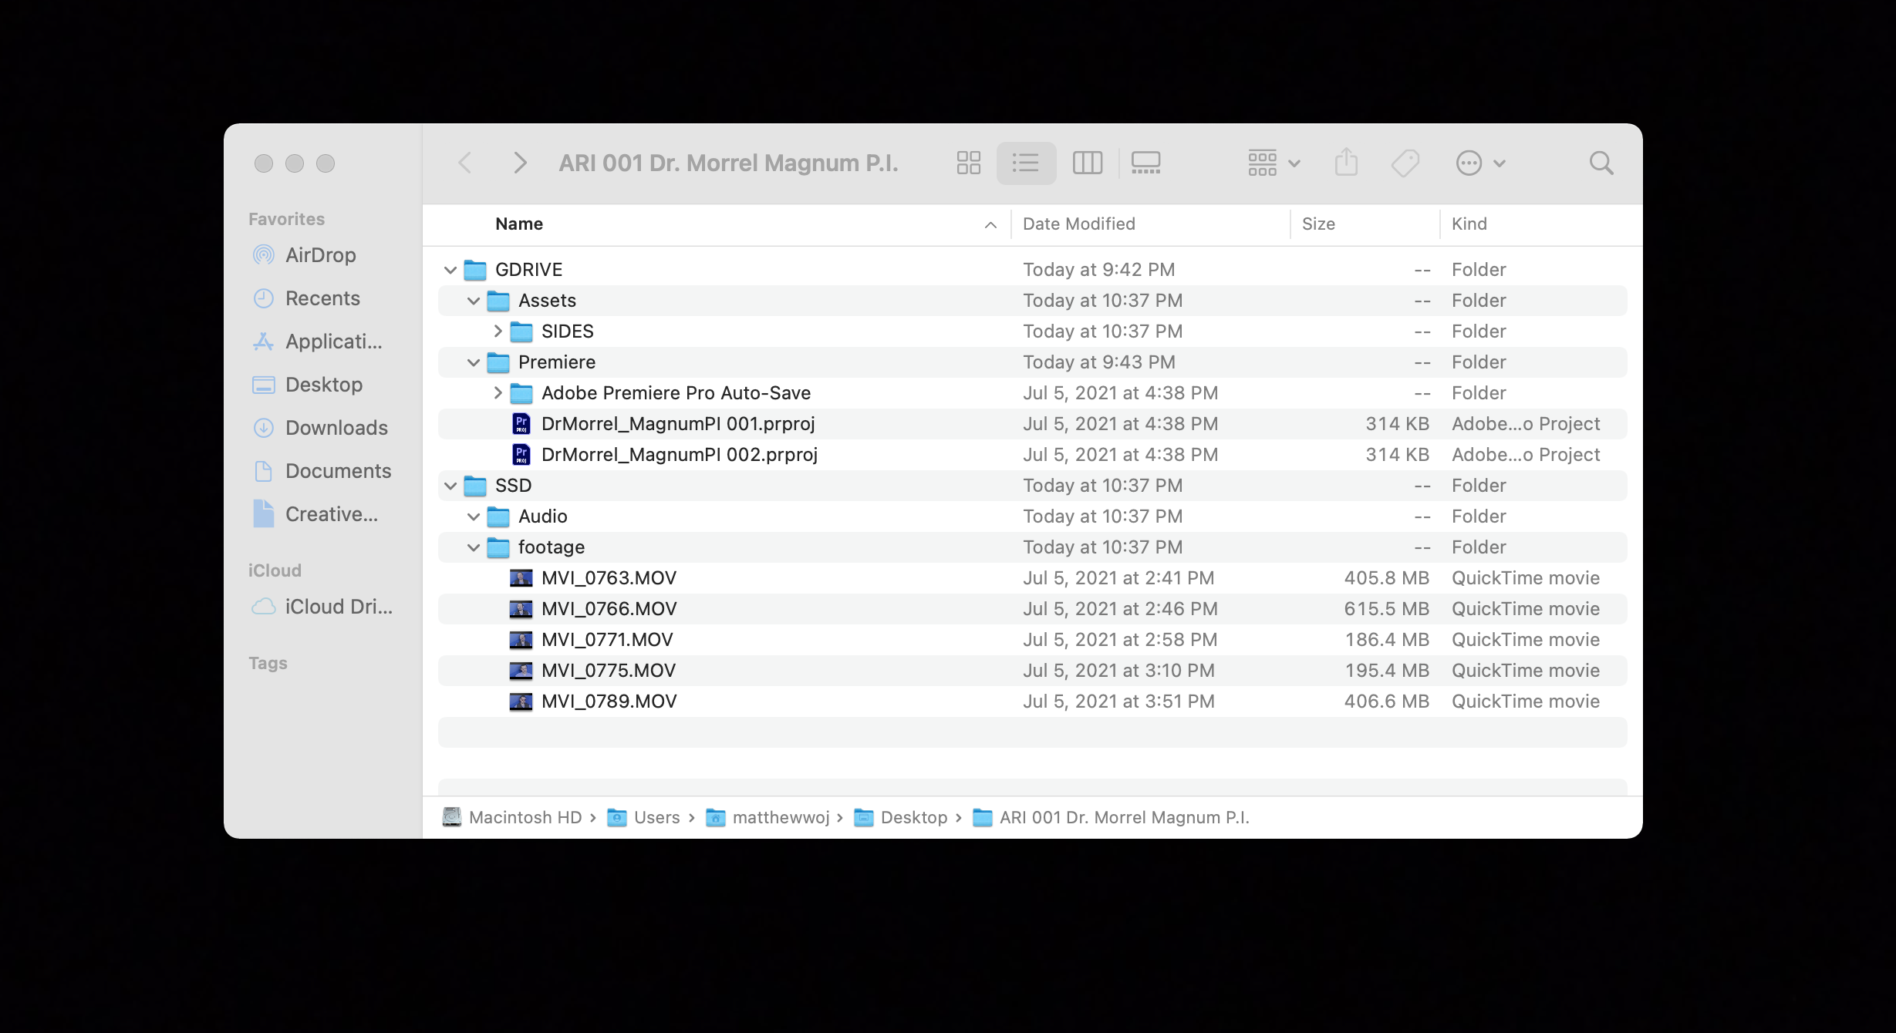Select DrMorrel_MagnumPI 002.prproj file
This screenshot has width=1896, height=1033.
click(680, 455)
